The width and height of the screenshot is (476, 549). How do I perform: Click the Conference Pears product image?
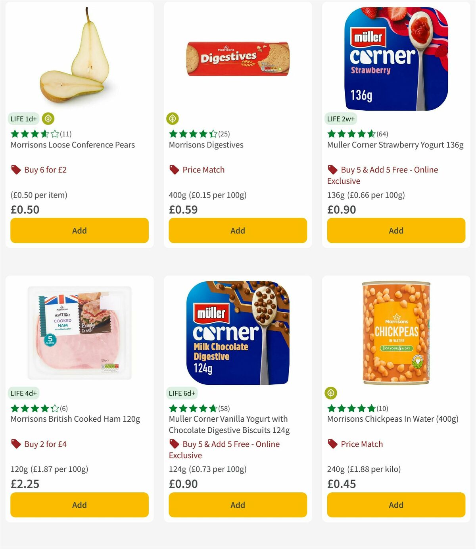coord(79,56)
